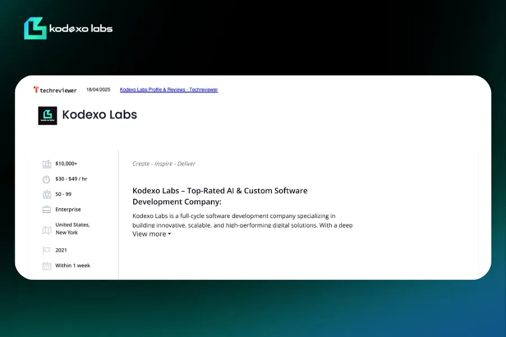Image resolution: width=506 pixels, height=337 pixels.
Task: Click the briefcase icon beside Enterprise
Action: point(47,210)
